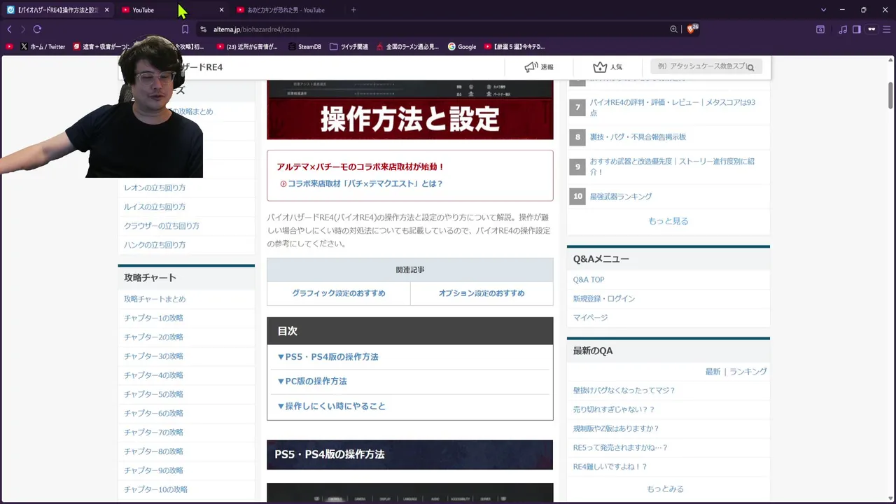Click もっと見る under the ranking list

click(x=668, y=220)
